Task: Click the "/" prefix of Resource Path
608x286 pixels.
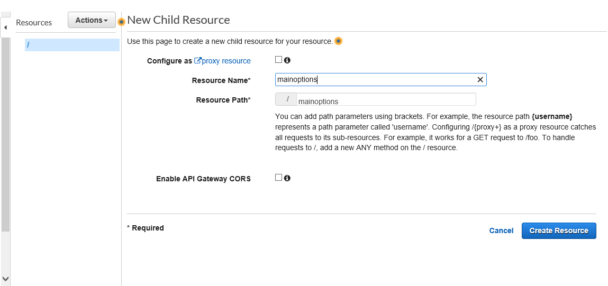Action: pyautogui.click(x=287, y=99)
